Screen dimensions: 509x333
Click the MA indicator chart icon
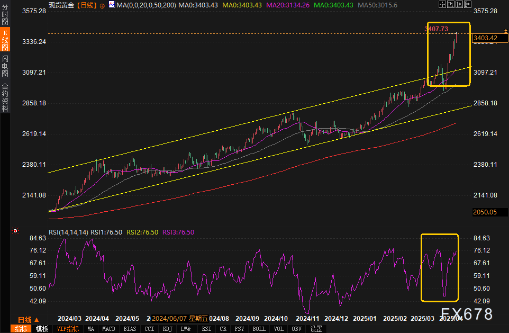pos(111,5)
